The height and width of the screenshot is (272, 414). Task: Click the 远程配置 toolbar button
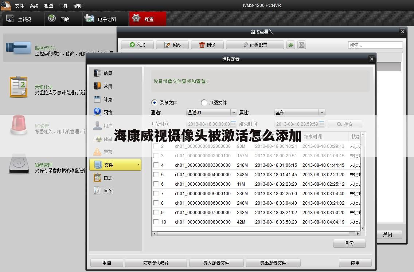point(255,45)
